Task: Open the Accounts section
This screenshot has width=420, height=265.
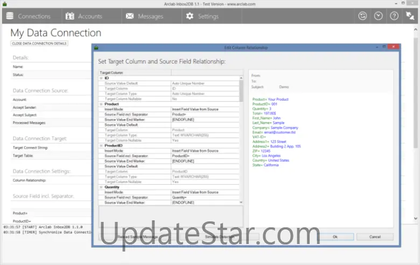Action: pos(92,16)
